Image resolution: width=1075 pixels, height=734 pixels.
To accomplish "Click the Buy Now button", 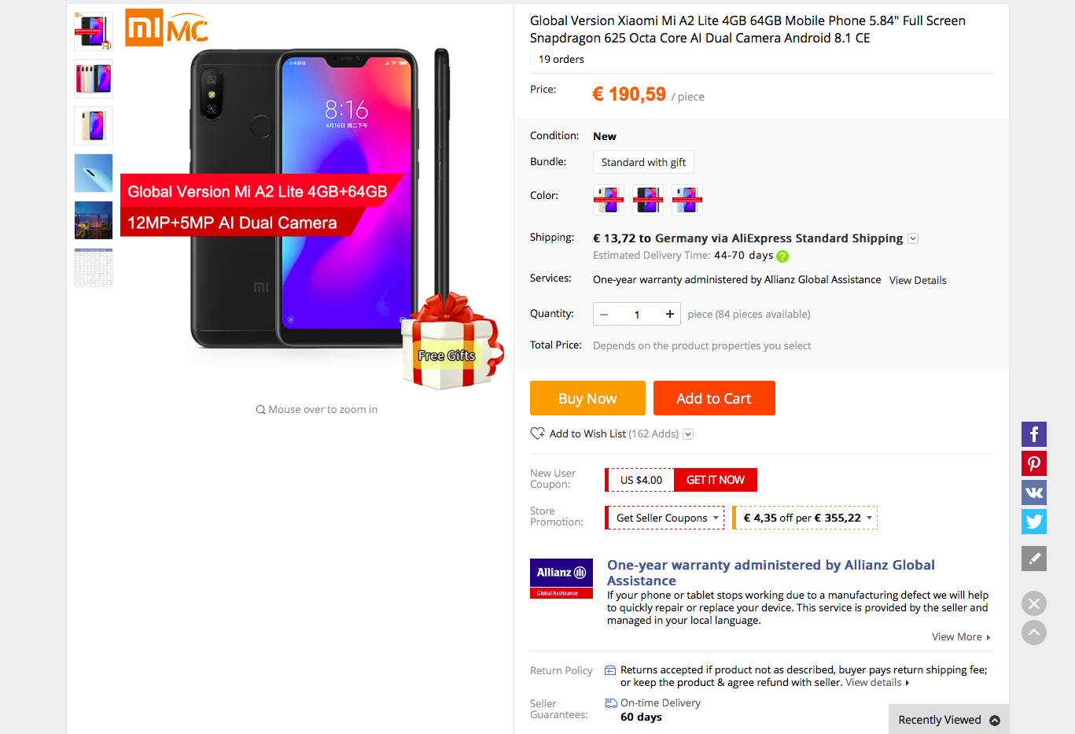I will pos(587,398).
